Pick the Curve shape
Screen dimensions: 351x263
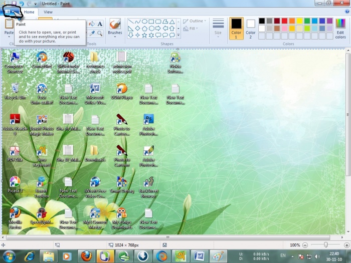138,22
